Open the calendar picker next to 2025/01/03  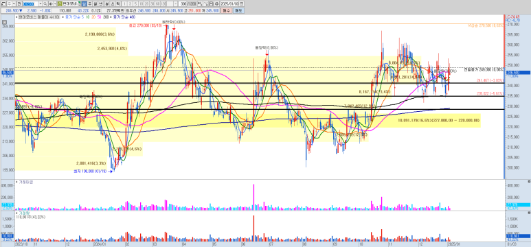click(241, 3)
